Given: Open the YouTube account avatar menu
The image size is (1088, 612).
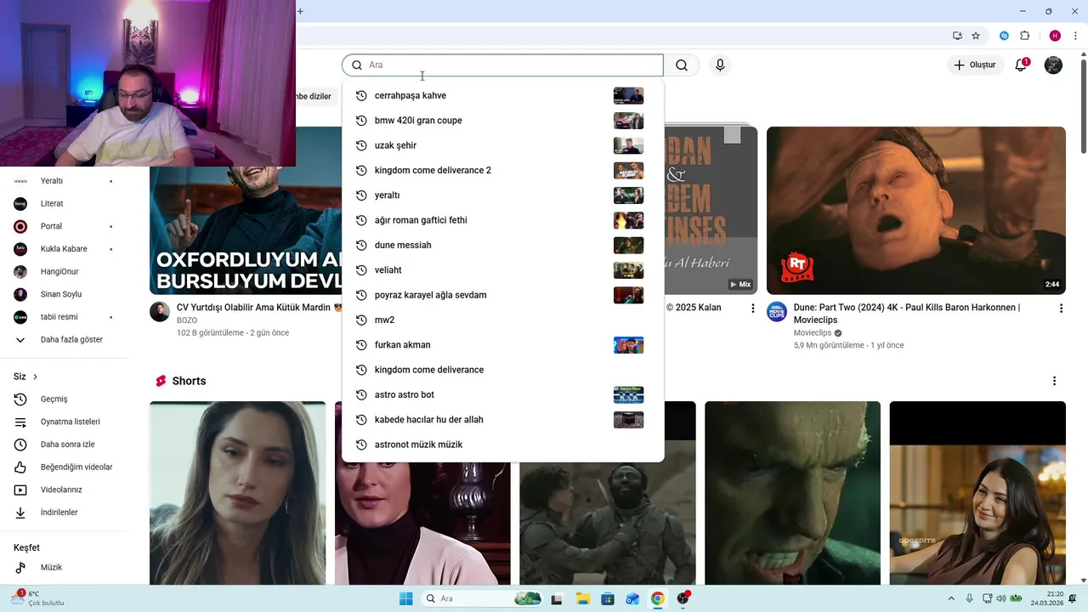Looking at the screenshot, I should pyautogui.click(x=1053, y=65).
